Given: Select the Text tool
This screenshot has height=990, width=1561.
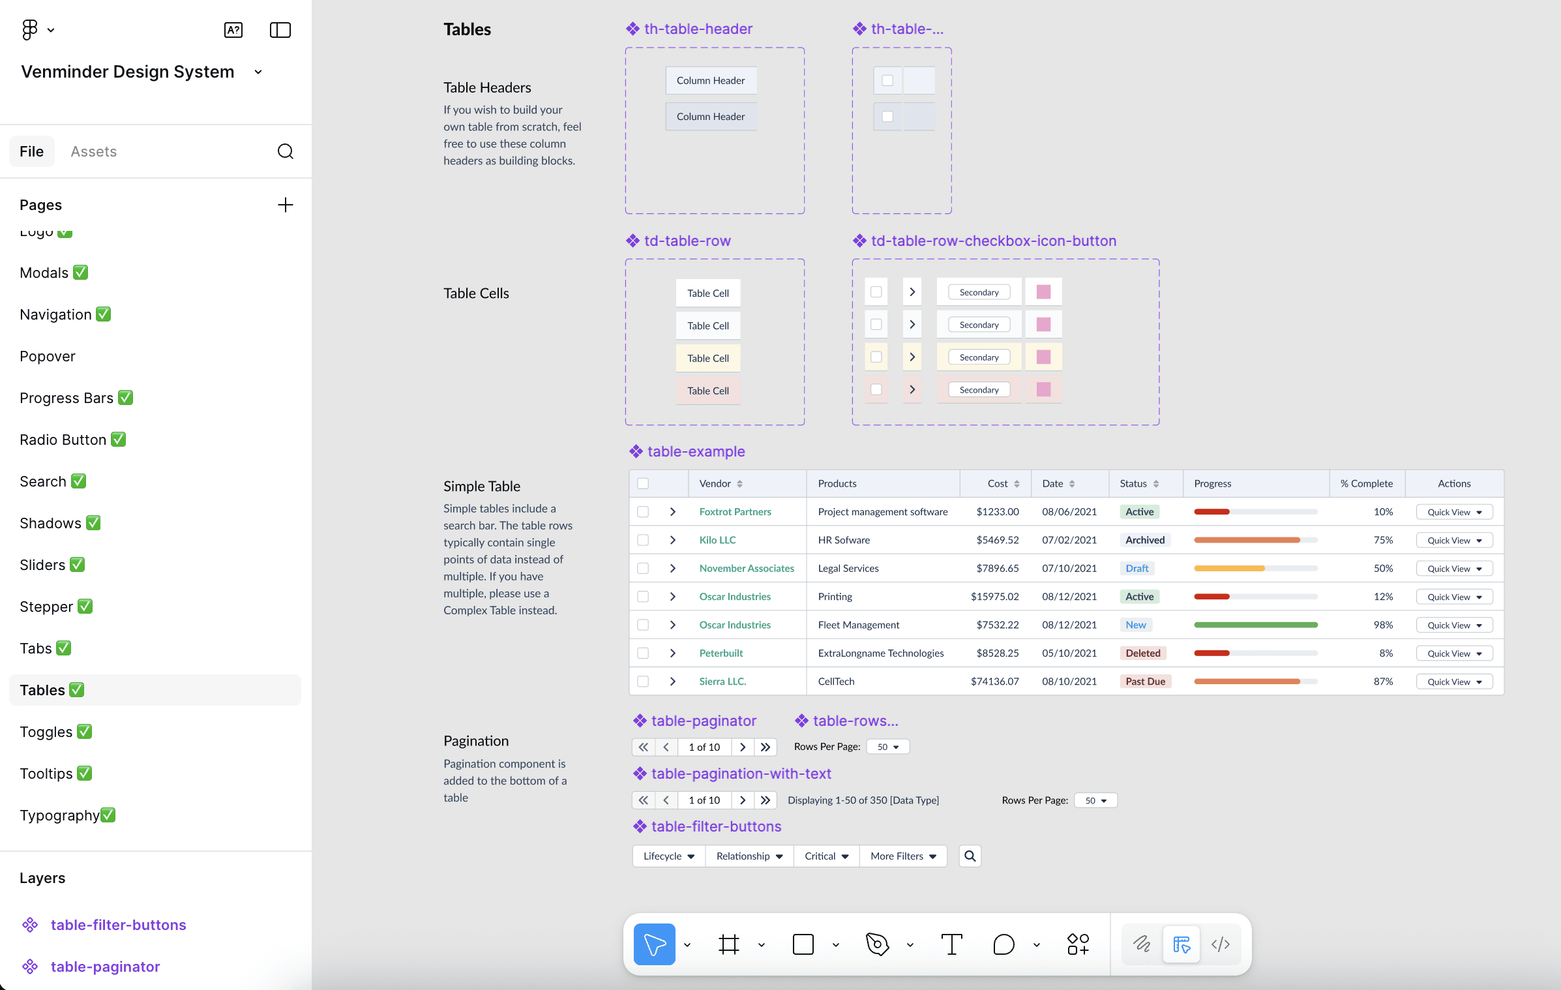Looking at the screenshot, I should pos(951,944).
